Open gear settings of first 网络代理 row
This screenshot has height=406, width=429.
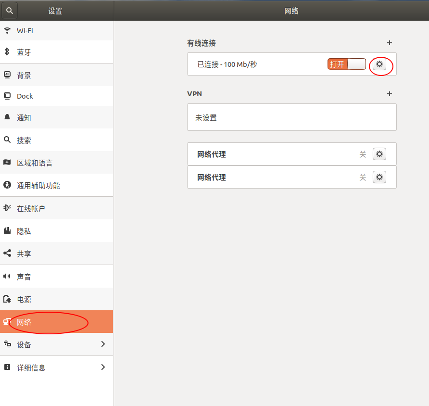[379, 154]
